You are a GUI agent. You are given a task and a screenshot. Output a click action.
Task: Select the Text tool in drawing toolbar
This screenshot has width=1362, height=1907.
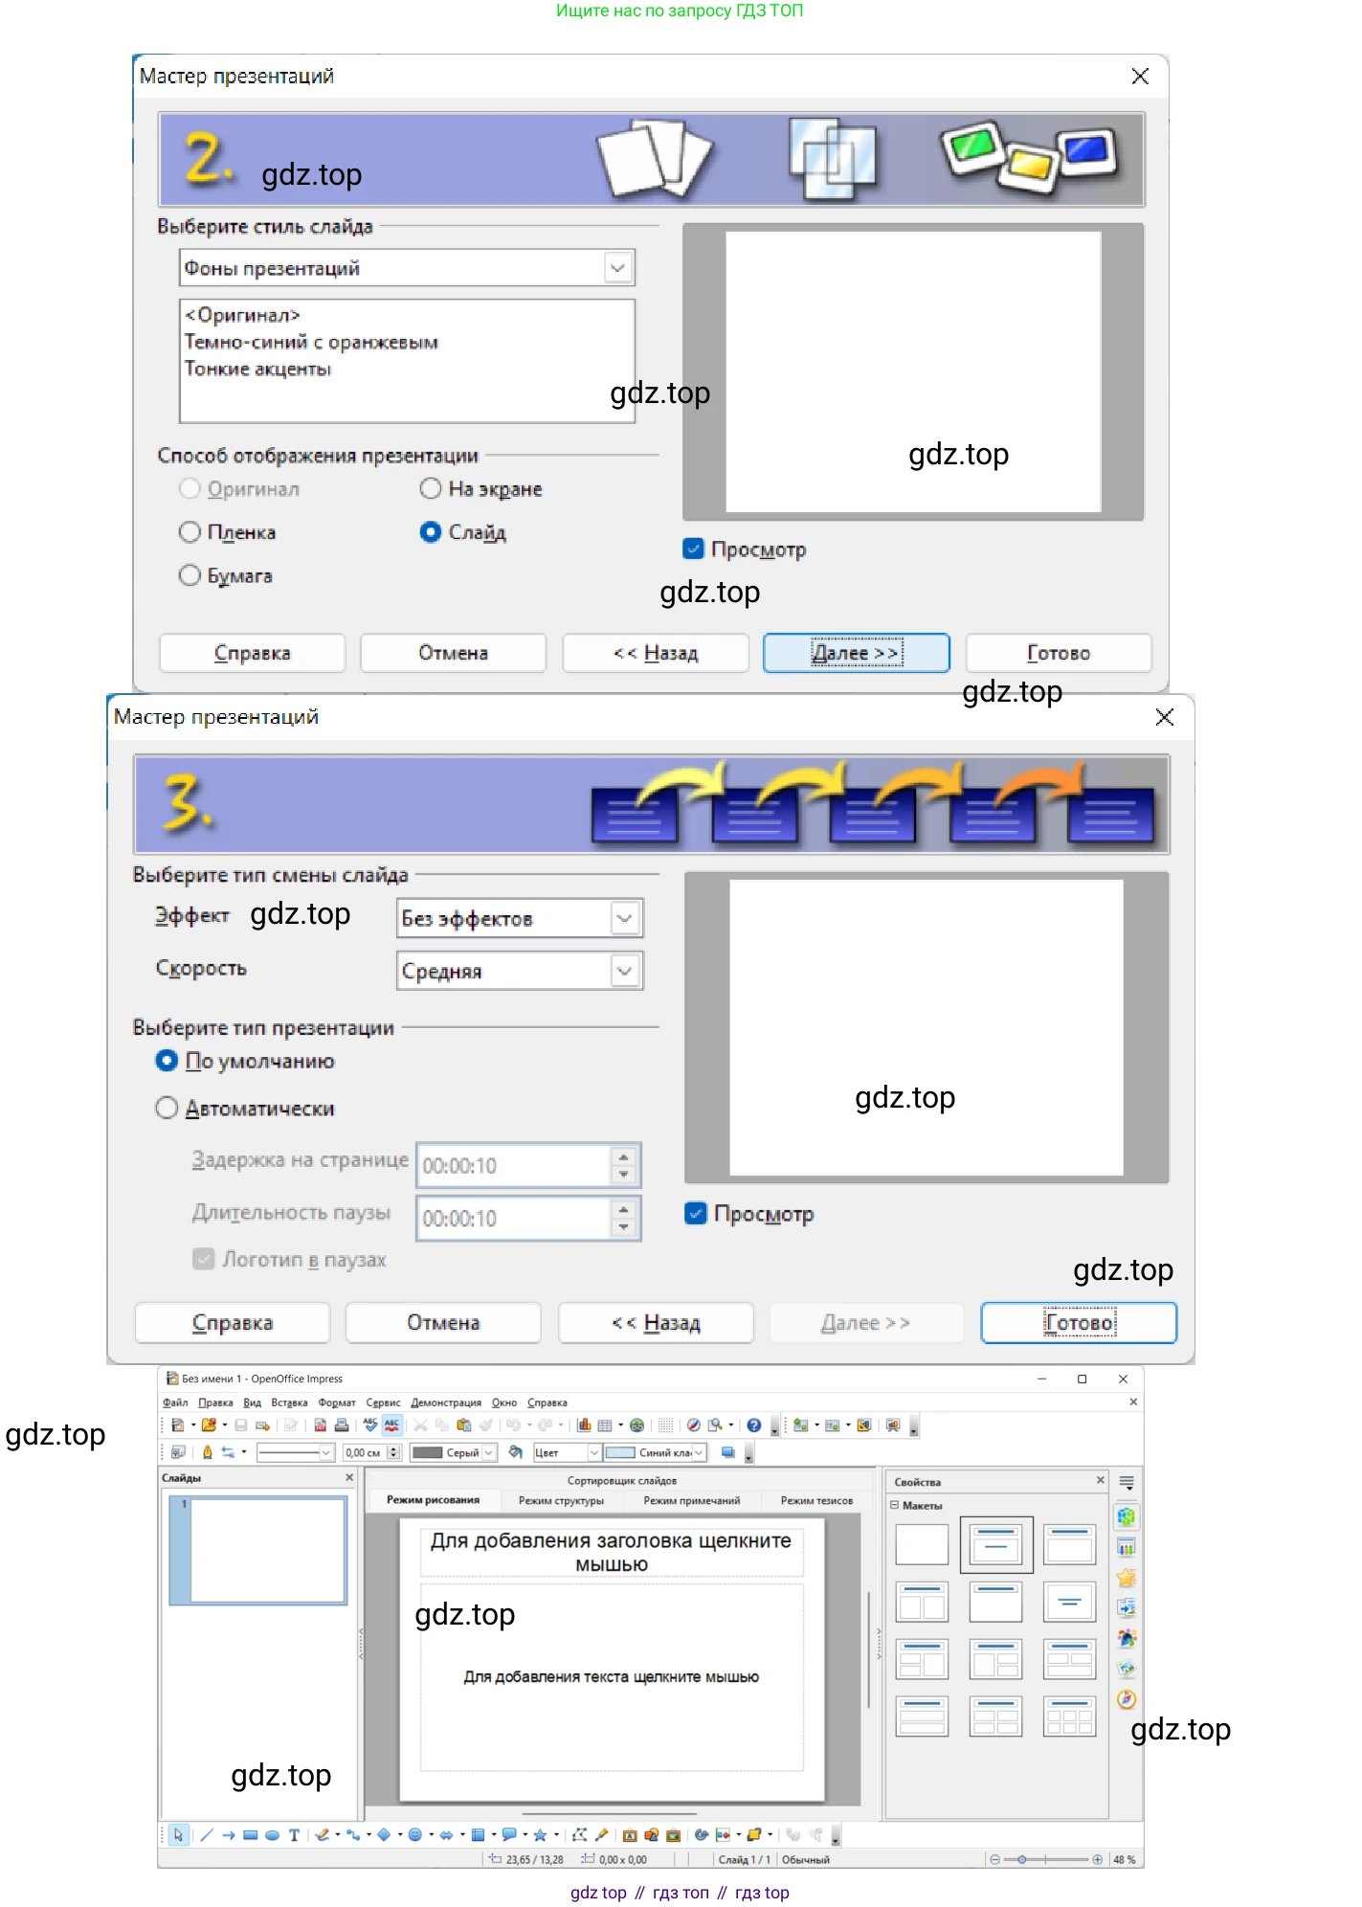click(x=294, y=1835)
